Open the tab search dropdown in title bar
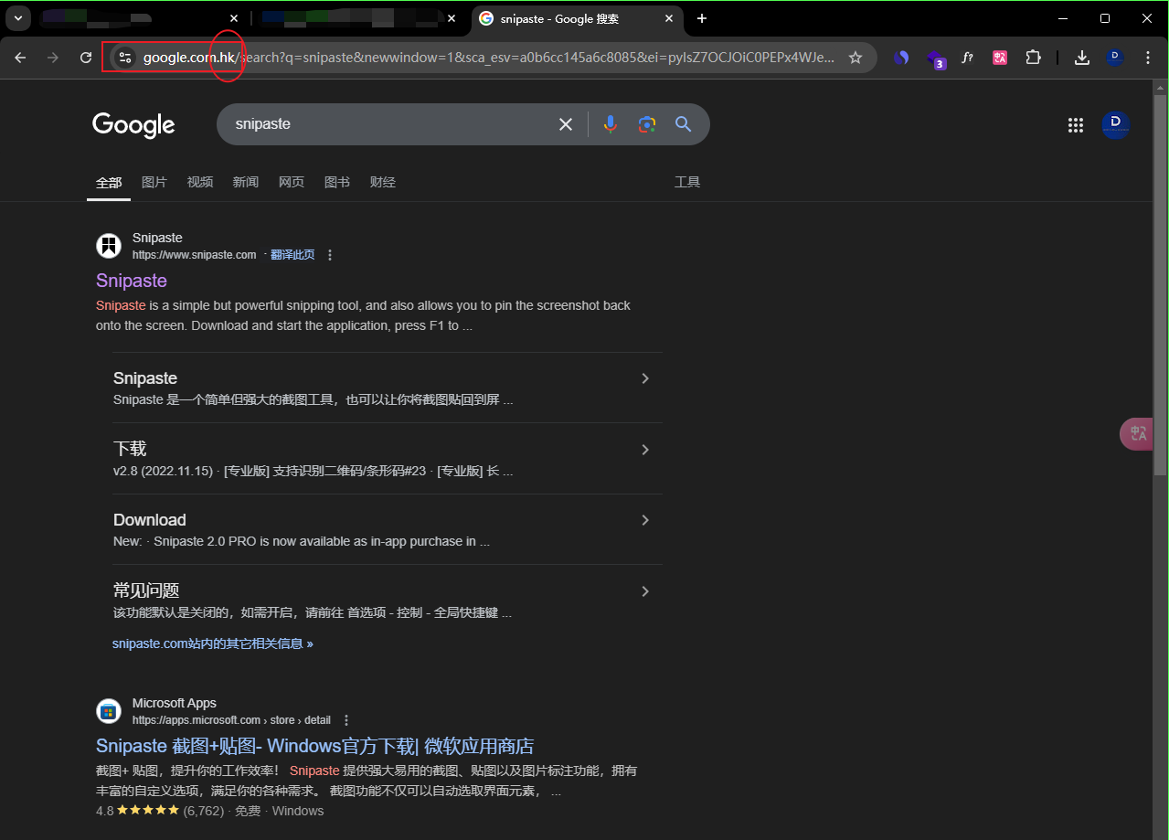The width and height of the screenshot is (1169, 840). pos(18,18)
